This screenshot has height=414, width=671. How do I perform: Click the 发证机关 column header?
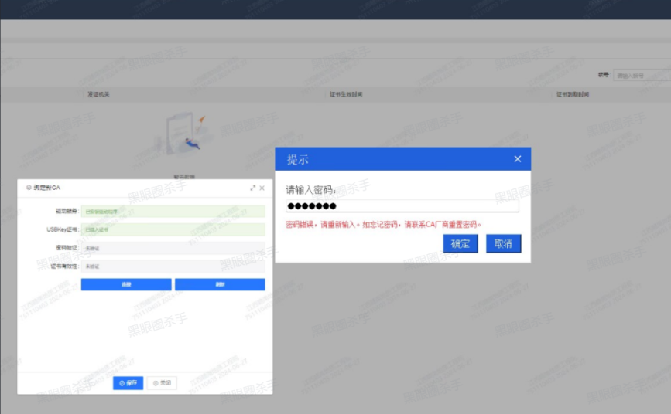click(x=98, y=94)
